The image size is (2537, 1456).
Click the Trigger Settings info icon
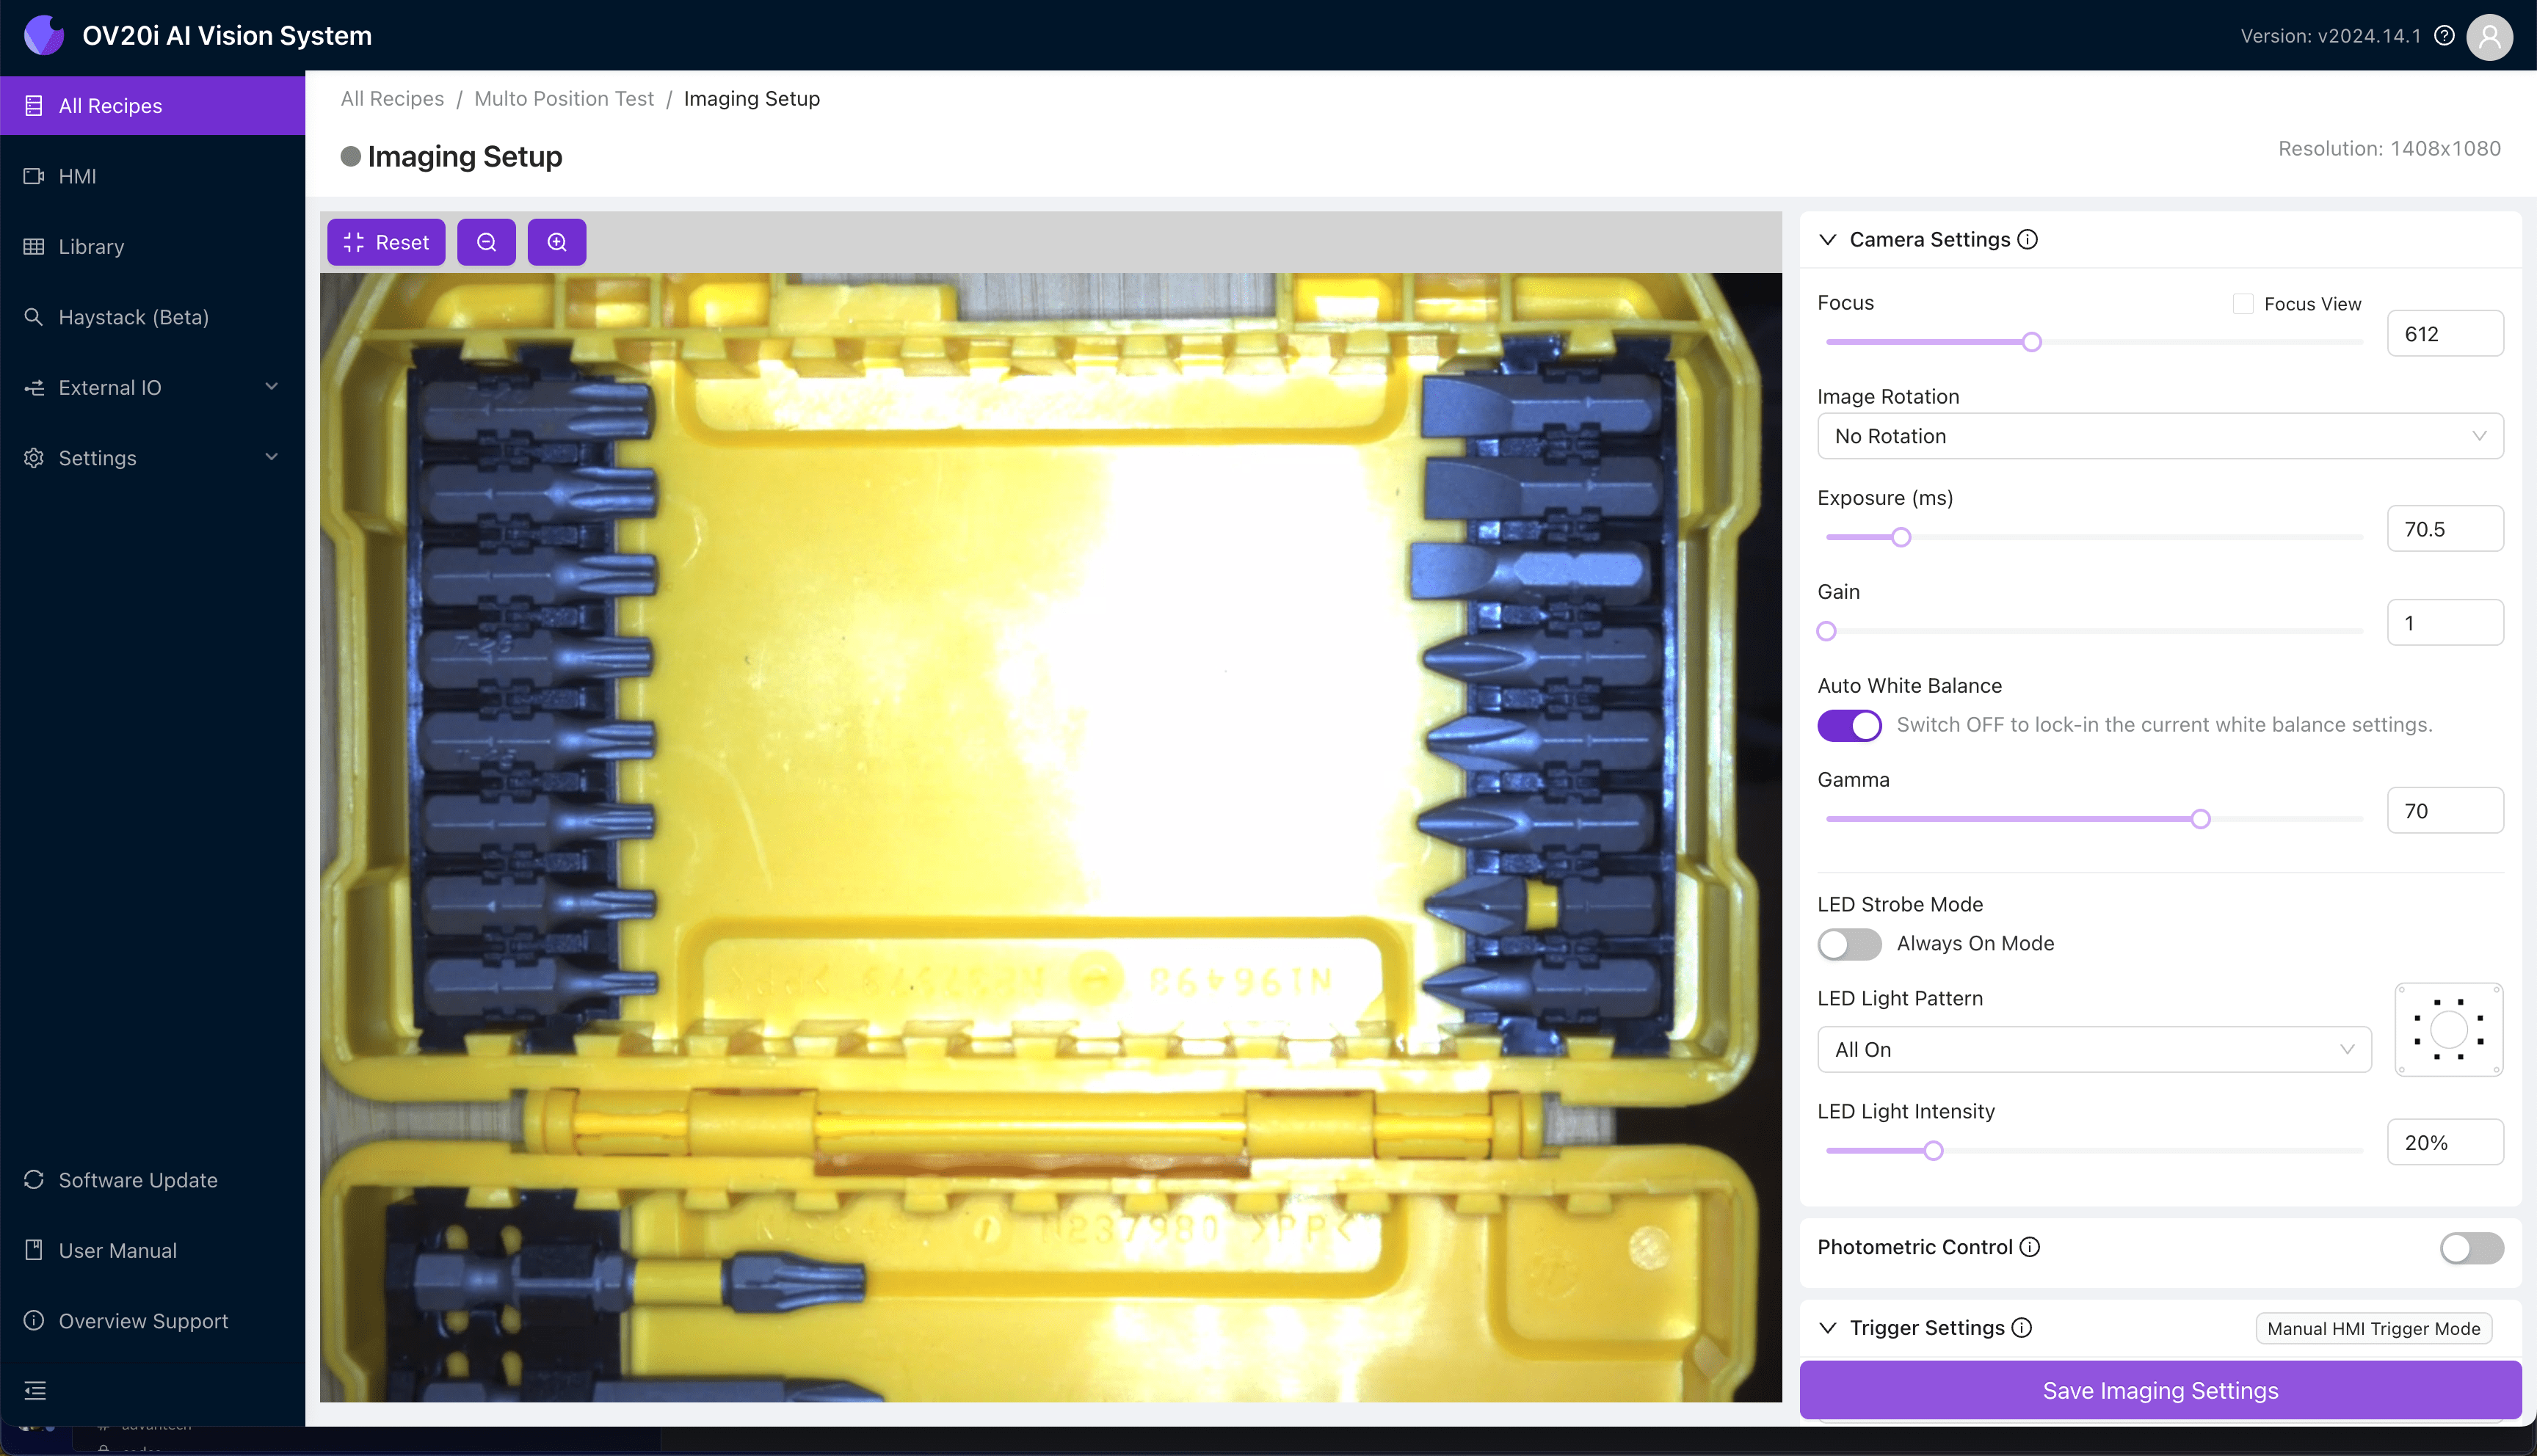point(2021,1328)
